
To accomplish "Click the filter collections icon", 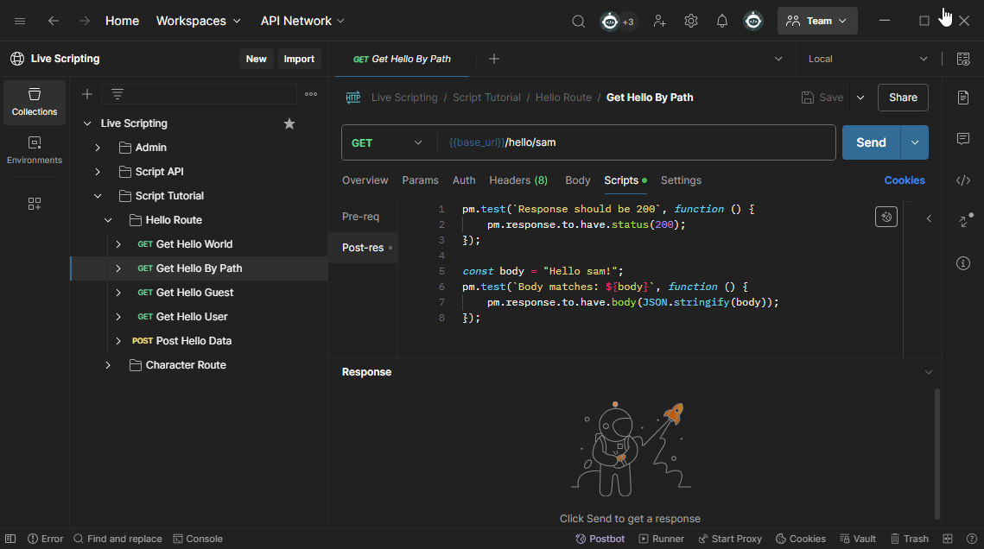I will pyautogui.click(x=117, y=94).
